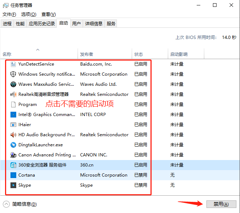Click the Windows Security shield icon
This screenshot has height=213, width=240.
(x=13, y=74)
